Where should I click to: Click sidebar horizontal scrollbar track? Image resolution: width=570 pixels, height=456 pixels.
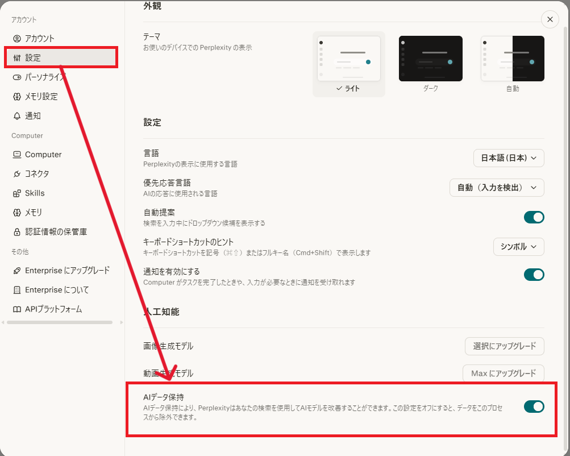[x=60, y=322]
